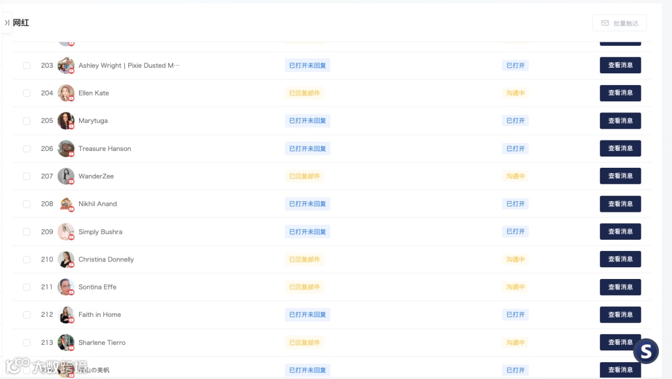Viewport: 672px width, 379px height.
Task: Click the batch reach 批量触达 button
Action: coord(620,23)
